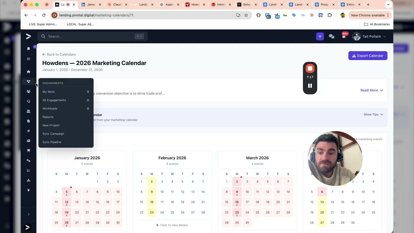Click the February 2026 month heading
The height and width of the screenshot is (233, 414).
coord(172,158)
